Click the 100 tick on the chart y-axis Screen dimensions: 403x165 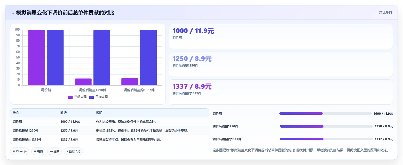(x=17, y=30)
